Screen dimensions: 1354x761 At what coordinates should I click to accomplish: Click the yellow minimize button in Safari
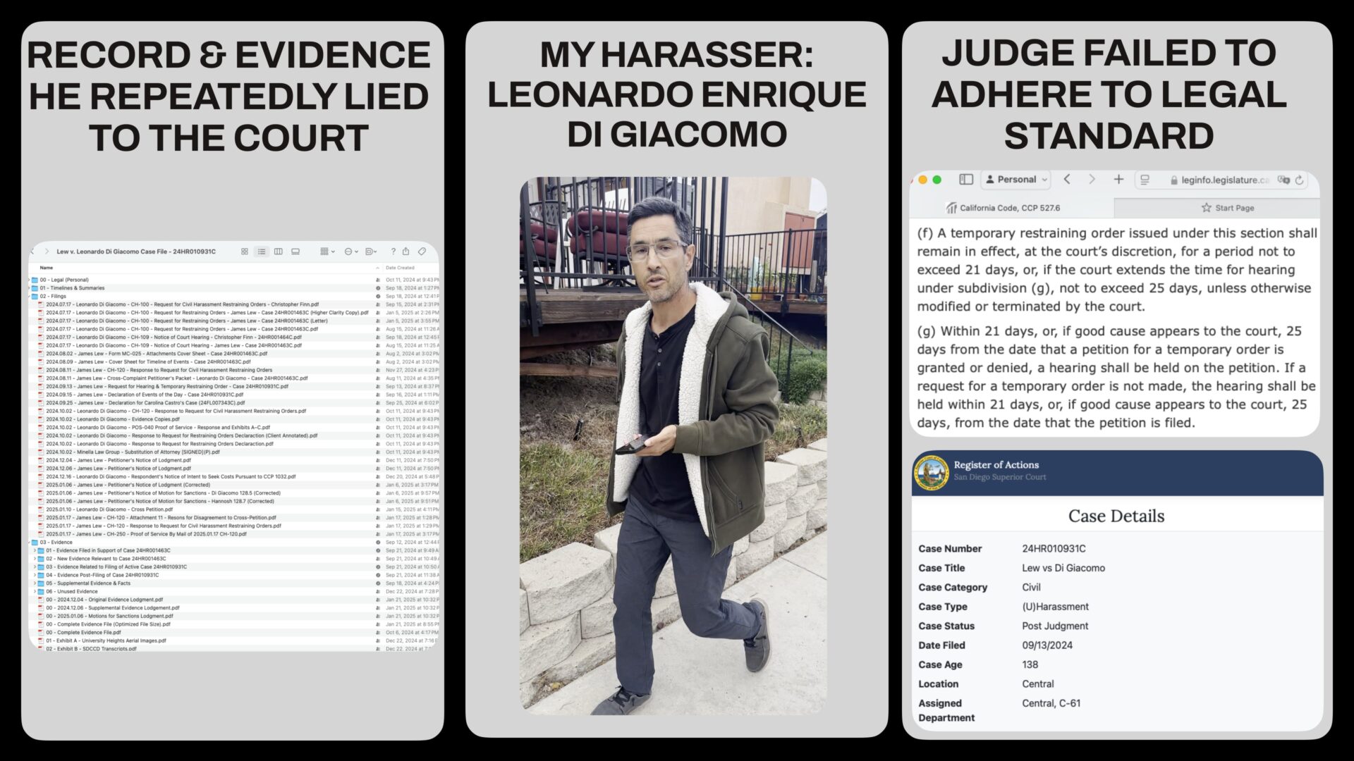pyautogui.click(x=922, y=180)
